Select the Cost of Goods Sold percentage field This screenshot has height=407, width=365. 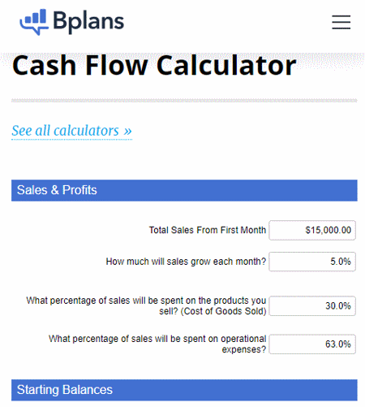pos(312,306)
